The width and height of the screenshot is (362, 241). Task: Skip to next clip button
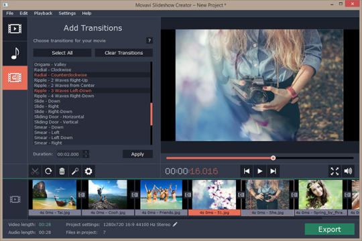click(273, 171)
